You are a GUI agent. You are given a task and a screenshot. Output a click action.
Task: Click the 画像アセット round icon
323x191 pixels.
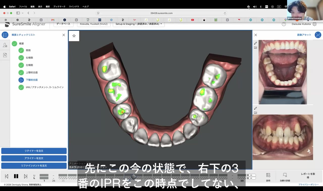[318, 35]
